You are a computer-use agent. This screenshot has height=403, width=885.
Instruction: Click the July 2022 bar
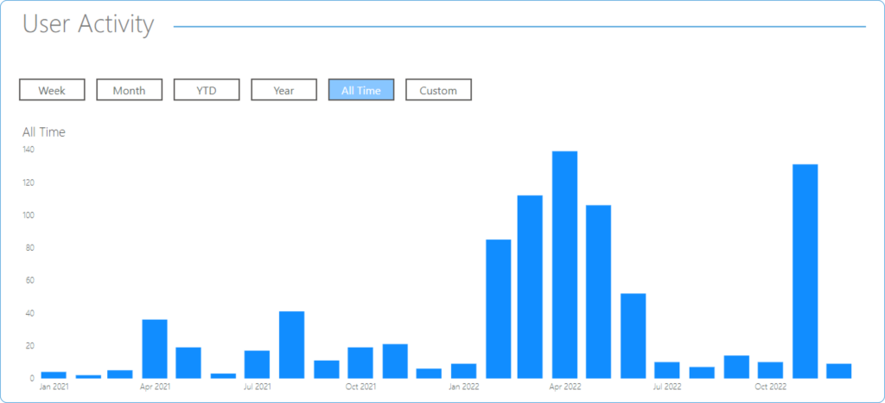click(x=667, y=369)
